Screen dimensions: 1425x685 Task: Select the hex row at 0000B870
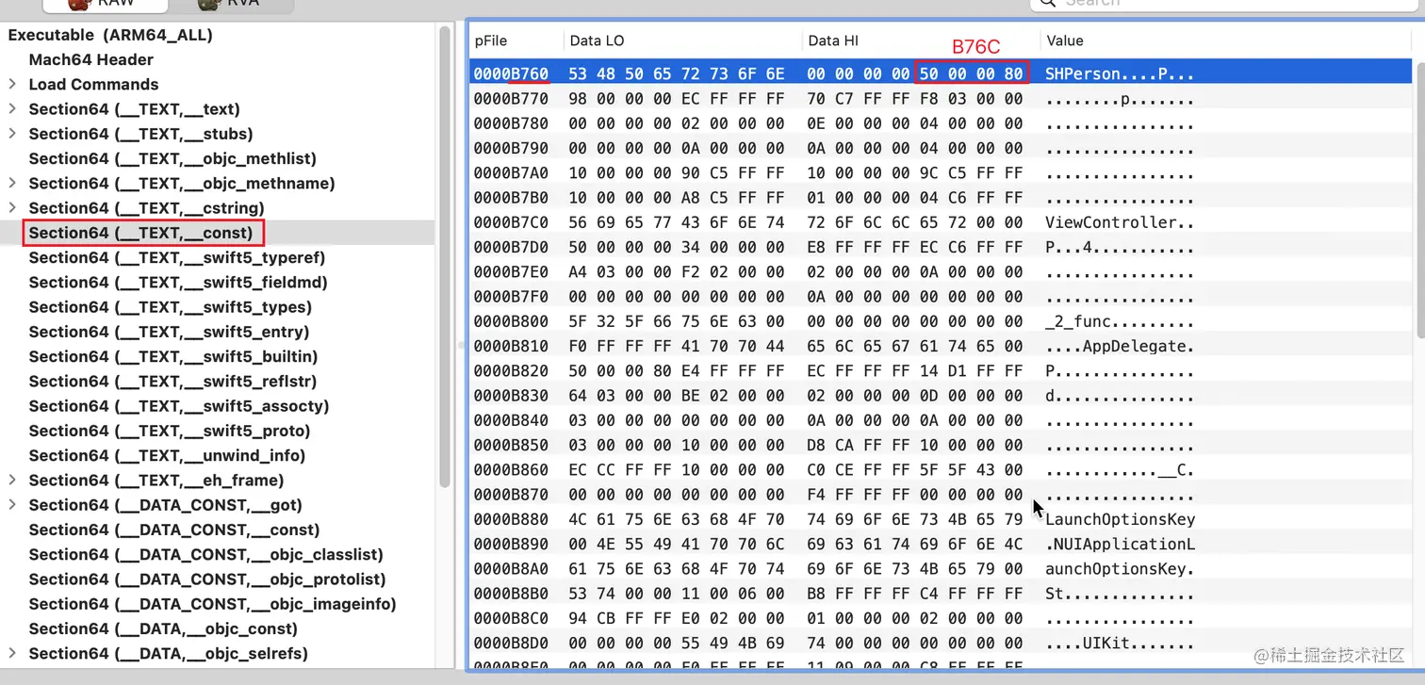[941, 494]
